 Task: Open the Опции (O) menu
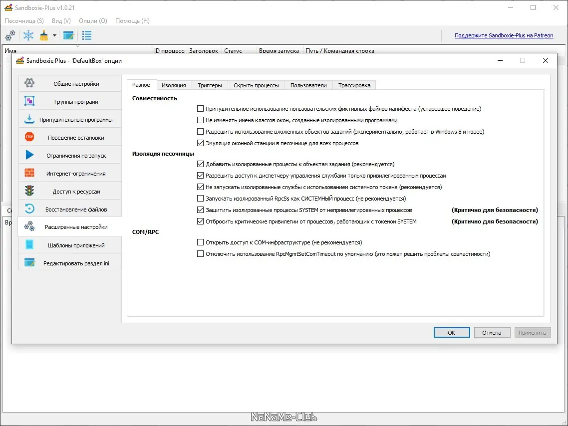93,21
